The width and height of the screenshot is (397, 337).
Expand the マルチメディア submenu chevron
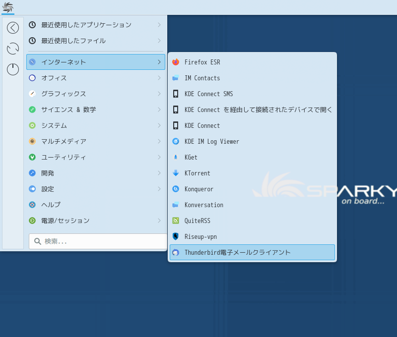tap(159, 141)
